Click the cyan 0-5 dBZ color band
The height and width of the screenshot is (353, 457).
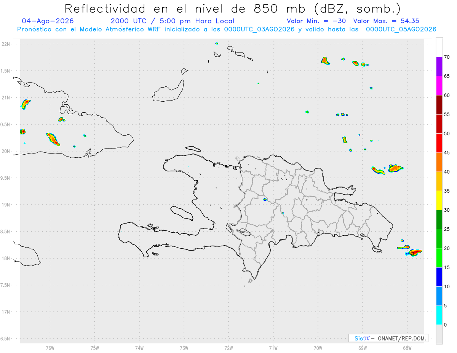439,315
